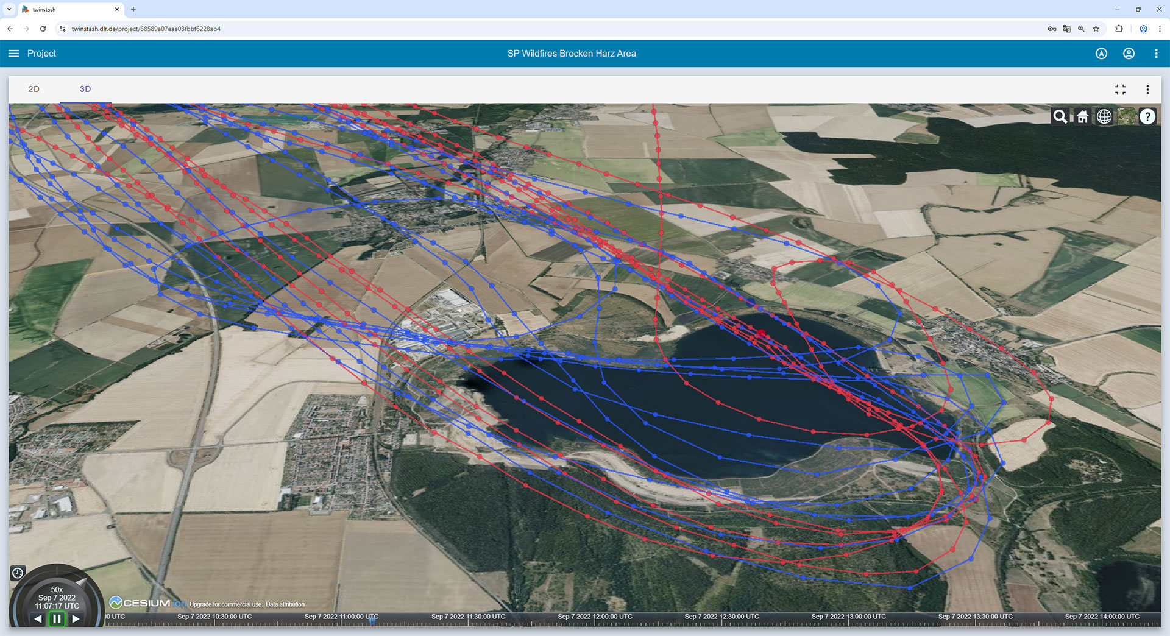This screenshot has height=636, width=1170.
Task: Toggle fullscreen for the map panel
Action: pos(1120,90)
